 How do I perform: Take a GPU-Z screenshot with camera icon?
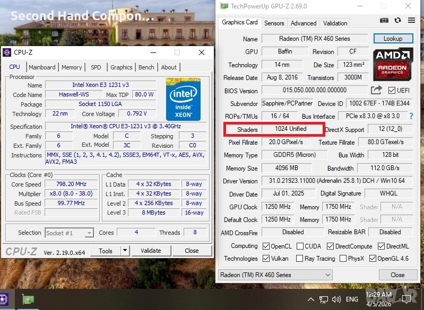(384, 20)
